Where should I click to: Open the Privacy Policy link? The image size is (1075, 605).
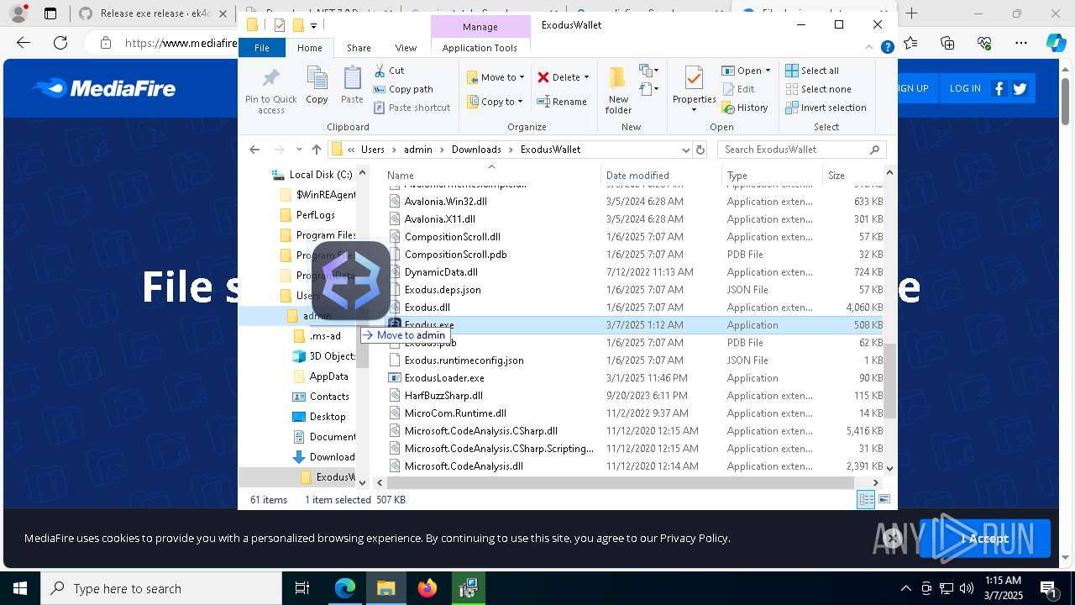click(x=694, y=538)
